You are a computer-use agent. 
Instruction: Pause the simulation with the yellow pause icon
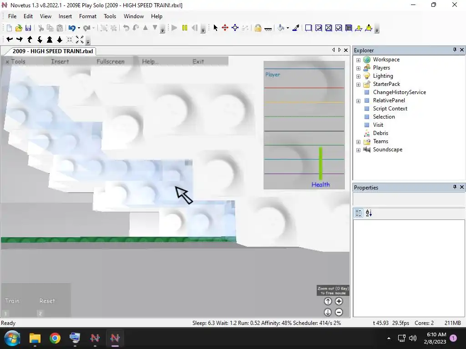[185, 28]
